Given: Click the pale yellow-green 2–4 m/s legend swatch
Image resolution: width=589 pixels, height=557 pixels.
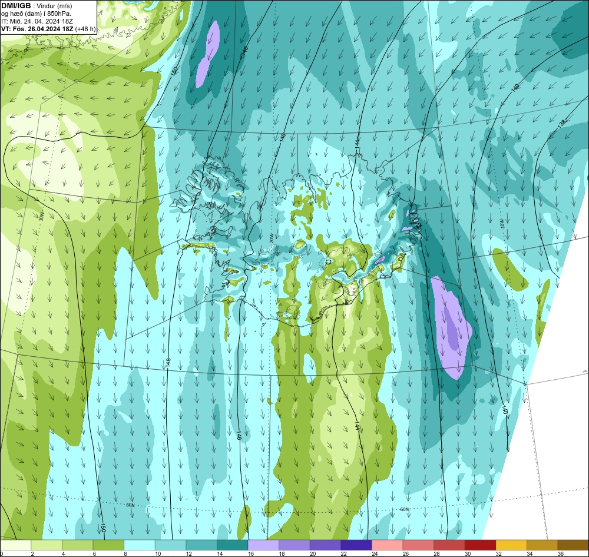Looking at the screenshot, I should tap(47, 545).
